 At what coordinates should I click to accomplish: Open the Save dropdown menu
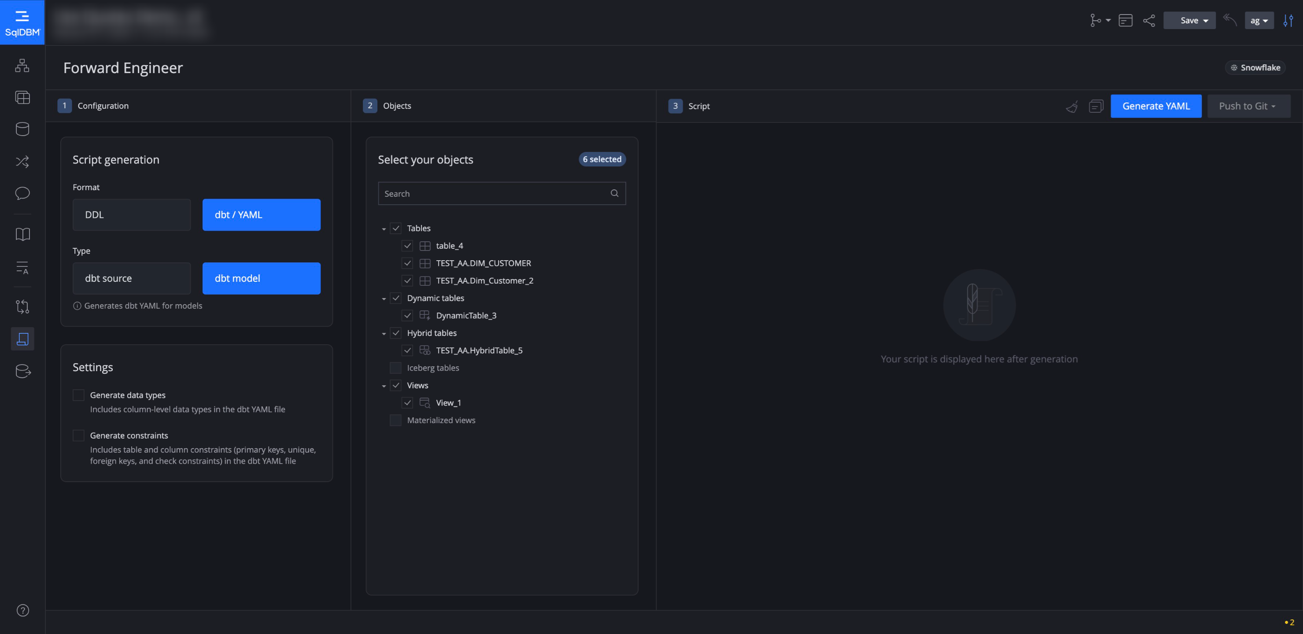[1189, 20]
